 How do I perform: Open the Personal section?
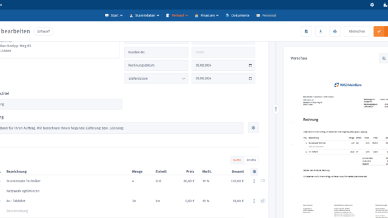point(266,15)
